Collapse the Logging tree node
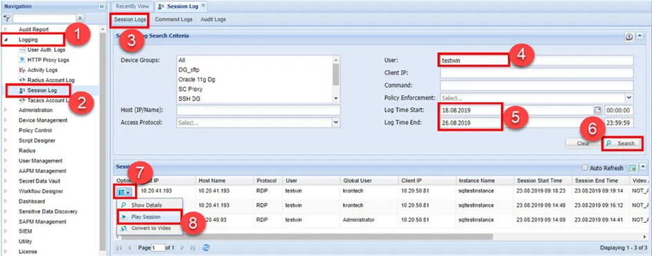 click(x=6, y=40)
